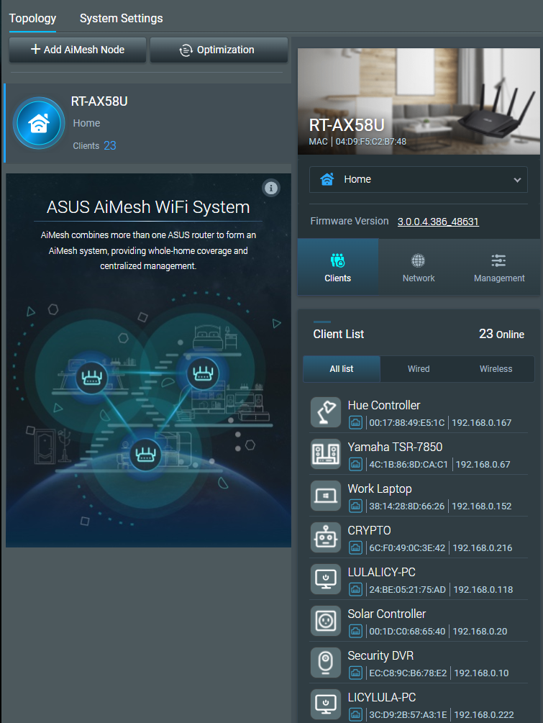Click Add AiMesh Node button

tap(78, 50)
